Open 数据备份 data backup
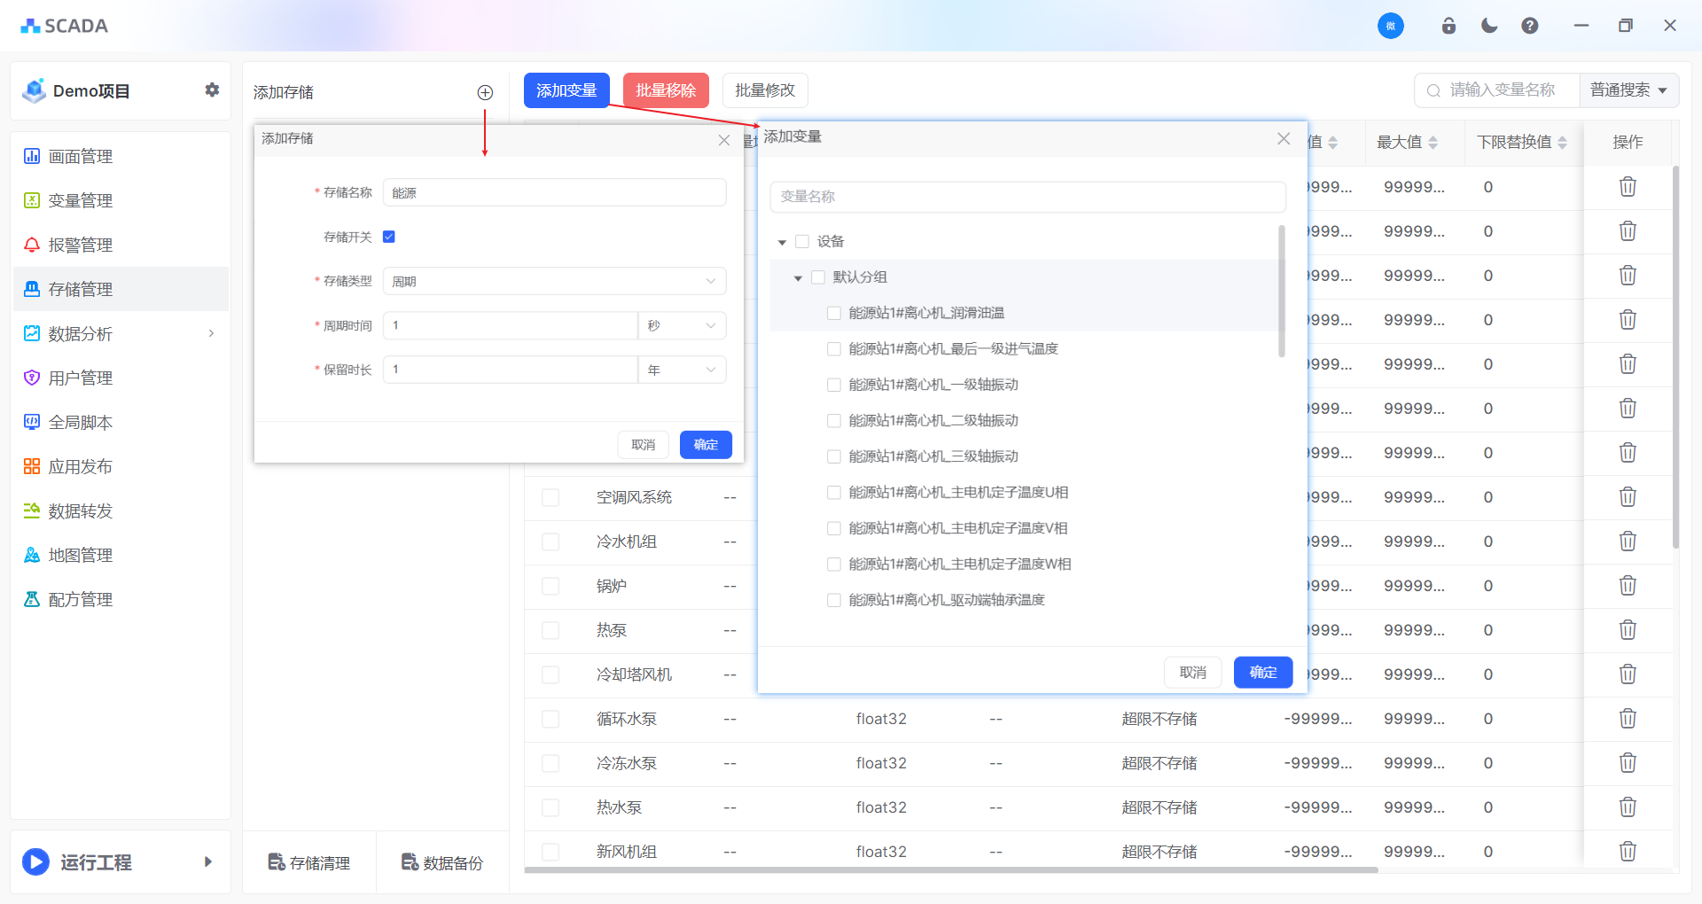Screen dimensions: 1702x904 [442, 862]
